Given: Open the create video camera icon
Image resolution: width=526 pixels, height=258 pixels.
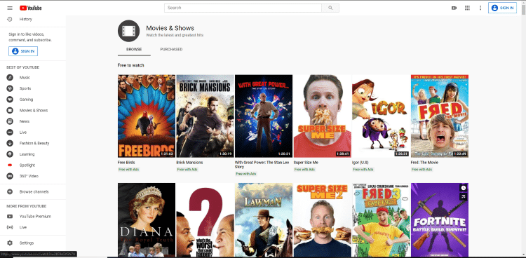Looking at the screenshot, I should pyautogui.click(x=454, y=8).
